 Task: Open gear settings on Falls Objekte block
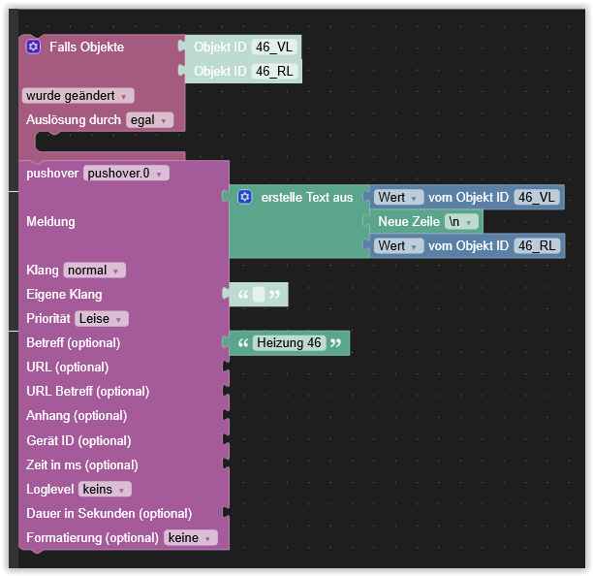33,47
